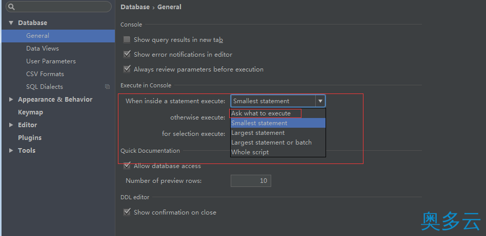Expand the Appearance & Behavior node
This screenshot has width=486, height=236.
pos(11,100)
